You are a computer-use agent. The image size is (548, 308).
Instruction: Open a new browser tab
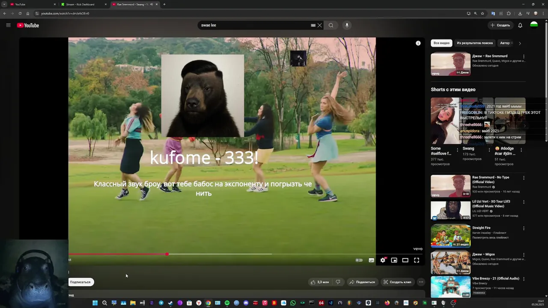164,4
